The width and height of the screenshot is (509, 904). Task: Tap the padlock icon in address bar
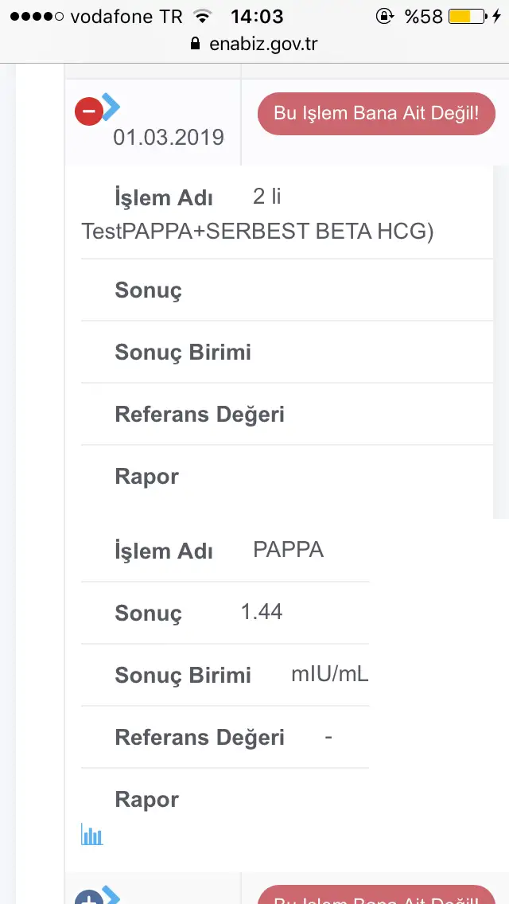[x=196, y=44]
